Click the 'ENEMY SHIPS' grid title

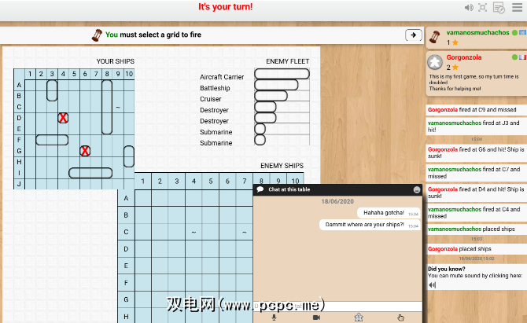point(282,166)
